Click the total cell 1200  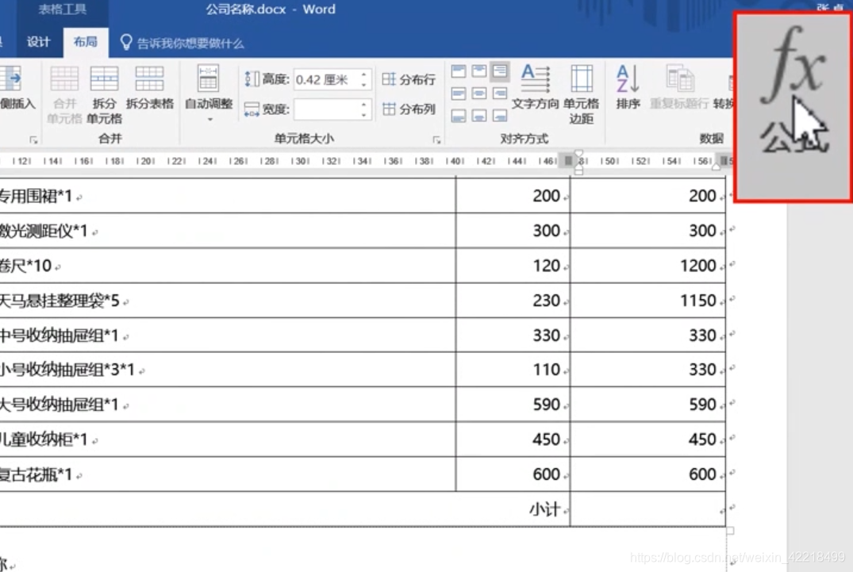tap(648, 265)
